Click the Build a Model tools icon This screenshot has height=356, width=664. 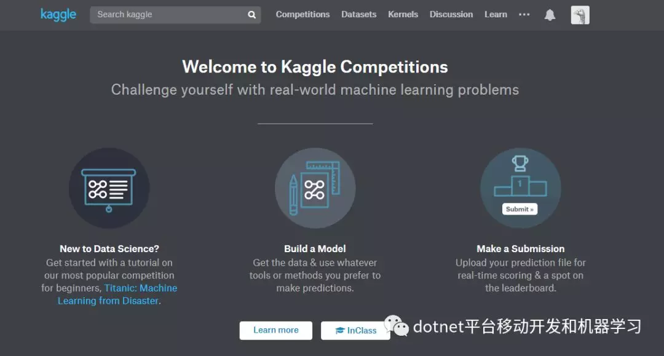tap(315, 188)
